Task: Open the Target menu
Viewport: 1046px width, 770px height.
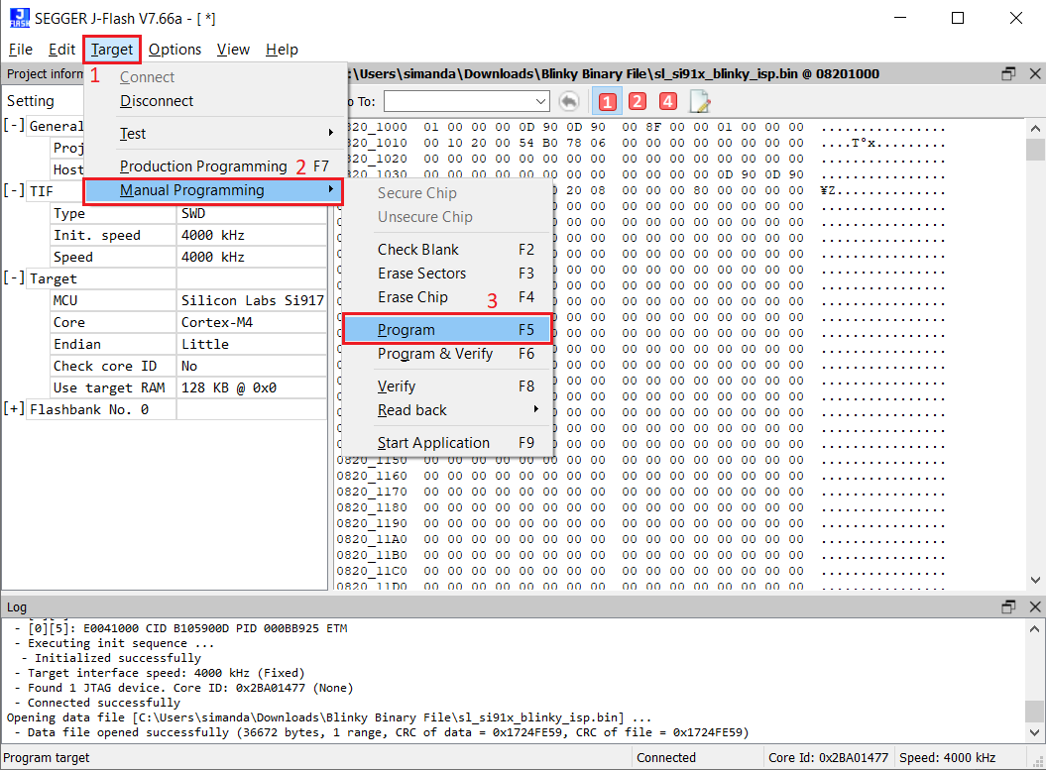Action: 112,50
